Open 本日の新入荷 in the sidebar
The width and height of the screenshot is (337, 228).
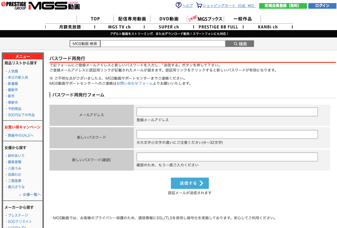(x=18, y=77)
